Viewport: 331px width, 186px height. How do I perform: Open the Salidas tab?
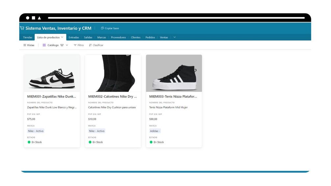click(88, 37)
